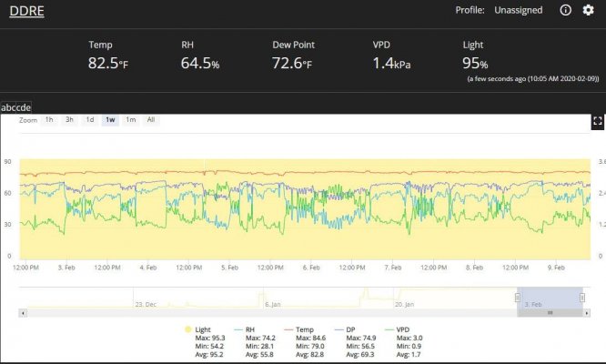Toggle the VPD legend entry
606x364 pixels.
coord(398,329)
